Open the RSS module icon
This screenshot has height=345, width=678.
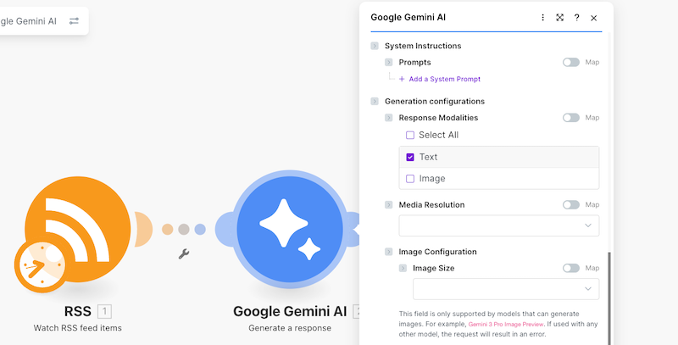pyautogui.click(x=78, y=229)
